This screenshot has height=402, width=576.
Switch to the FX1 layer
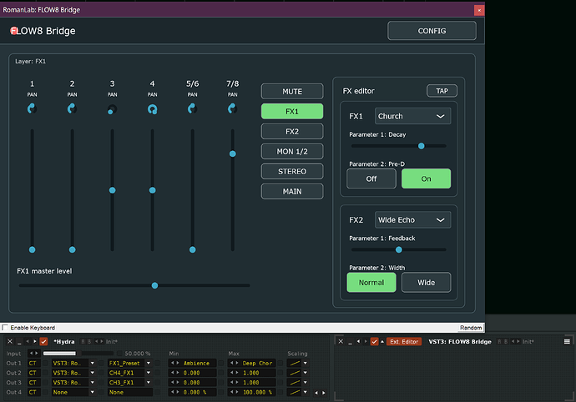(x=292, y=111)
